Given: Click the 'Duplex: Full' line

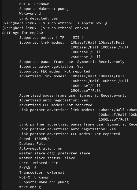Looking at the screenshot, I should (x=32, y=144).
